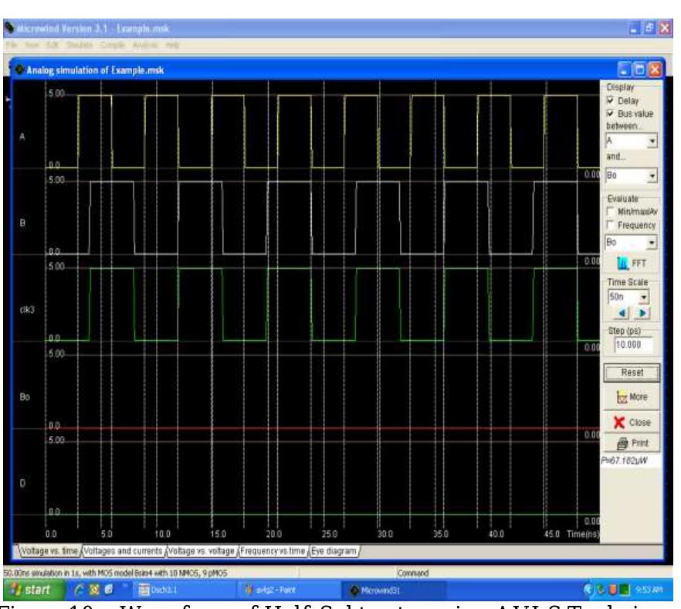The height and width of the screenshot is (609, 681).
Task: Open Voltage vs. voltage tab
Action: [201, 551]
